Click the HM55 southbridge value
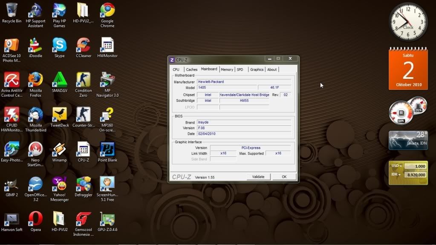Viewport: 436px width, 245px height. click(244, 101)
